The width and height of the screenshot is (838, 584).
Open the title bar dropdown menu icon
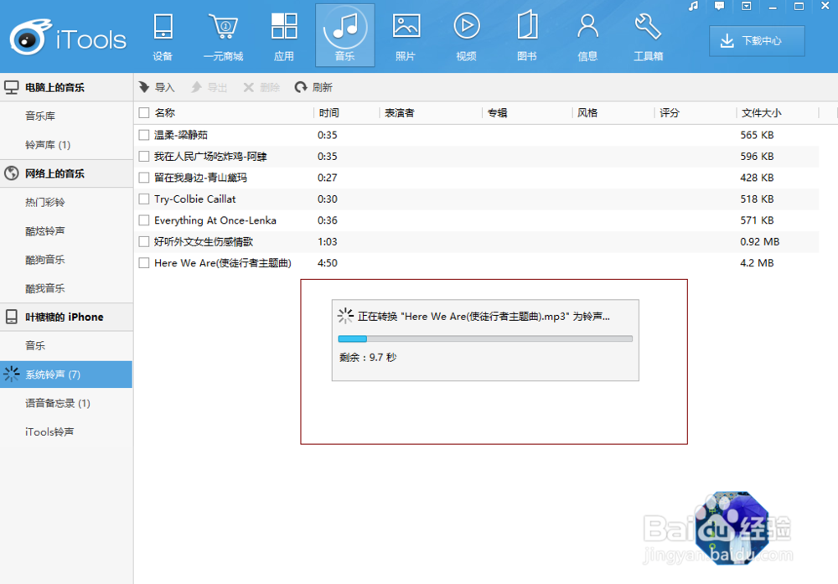[x=746, y=7]
